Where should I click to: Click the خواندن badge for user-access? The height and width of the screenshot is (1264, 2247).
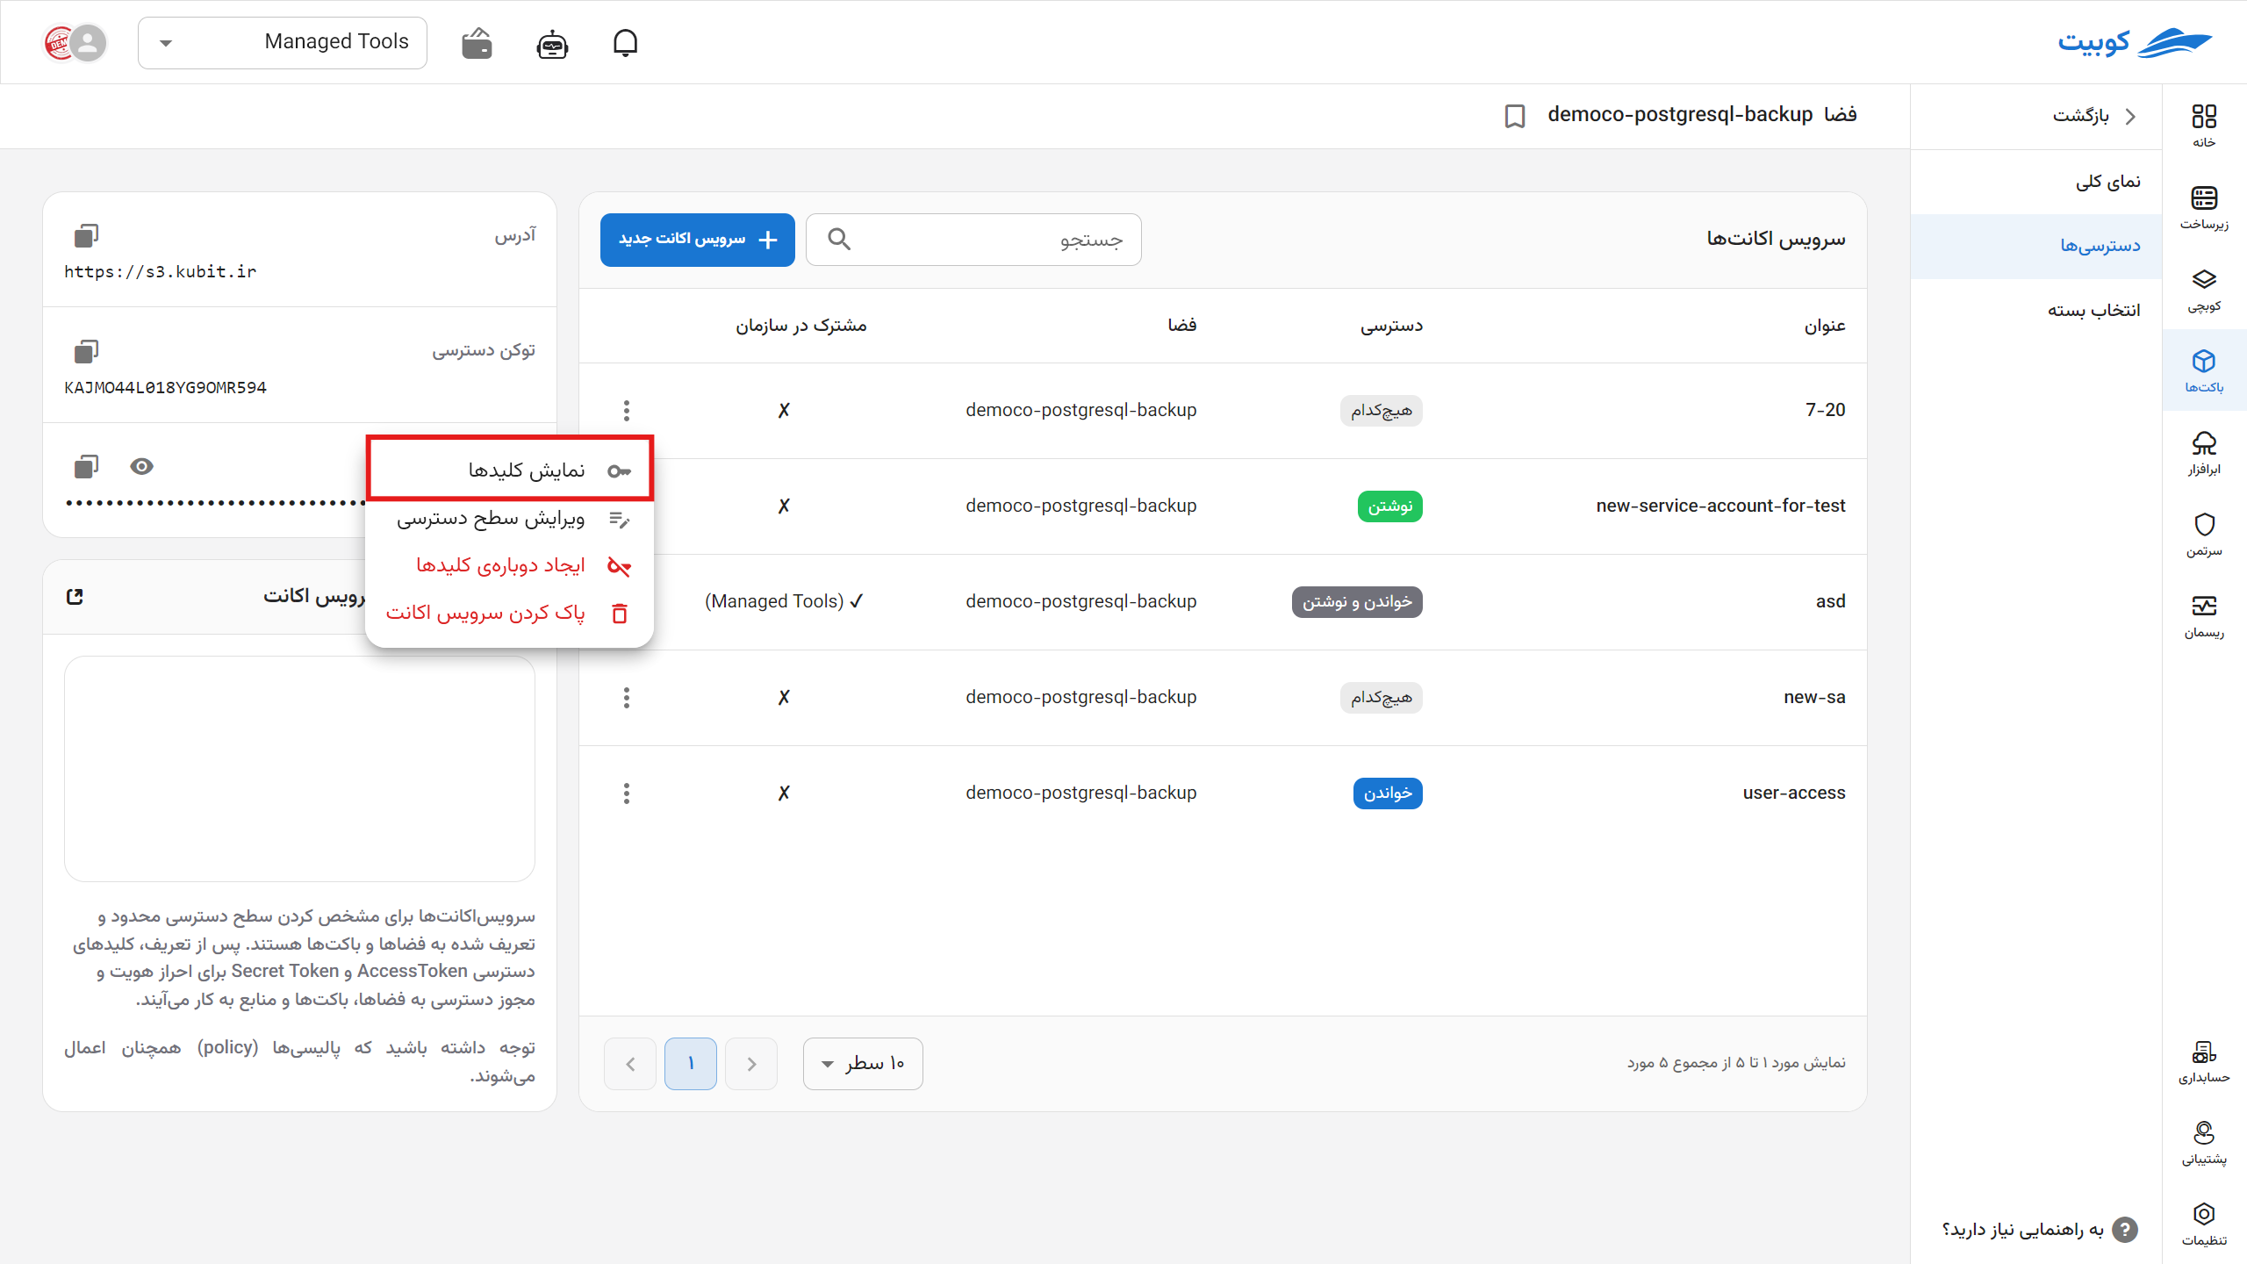(x=1388, y=794)
